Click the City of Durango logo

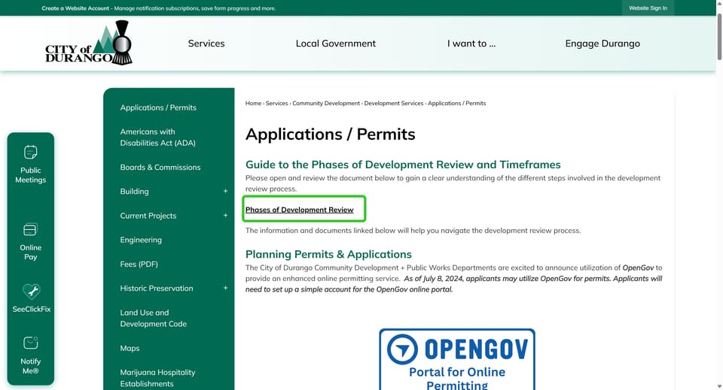point(89,43)
